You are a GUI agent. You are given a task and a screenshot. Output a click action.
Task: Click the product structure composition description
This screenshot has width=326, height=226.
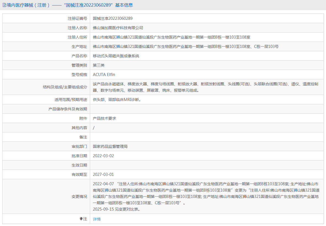click(x=205, y=87)
